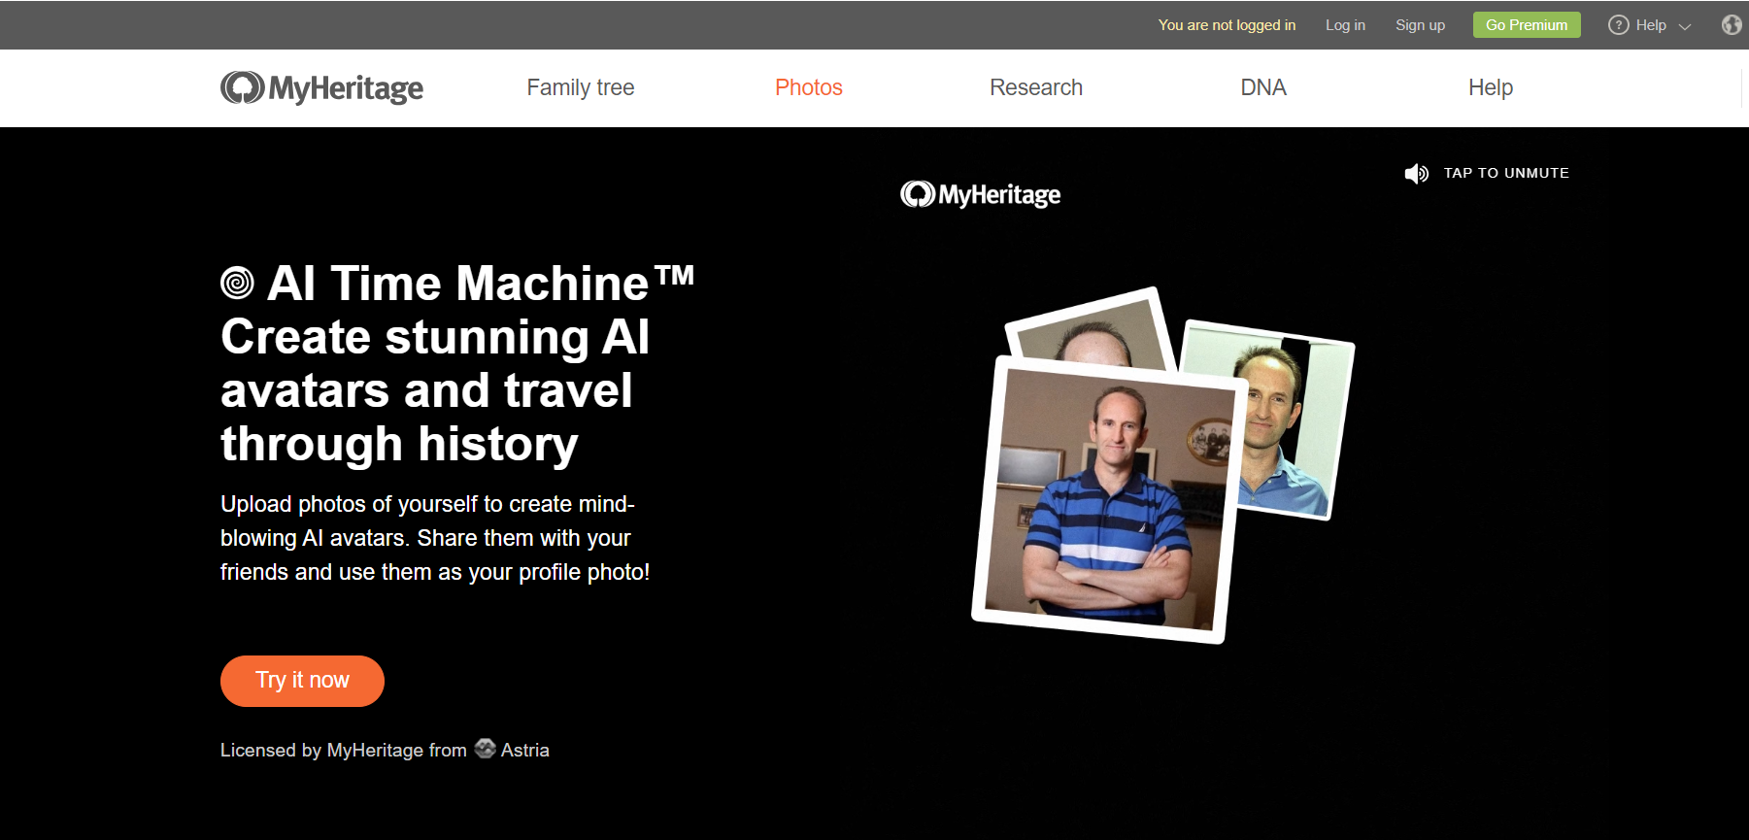Viewport: 1749px width, 840px height.
Task: Click the partially hidden back photo
Action: tap(1093, 330)
